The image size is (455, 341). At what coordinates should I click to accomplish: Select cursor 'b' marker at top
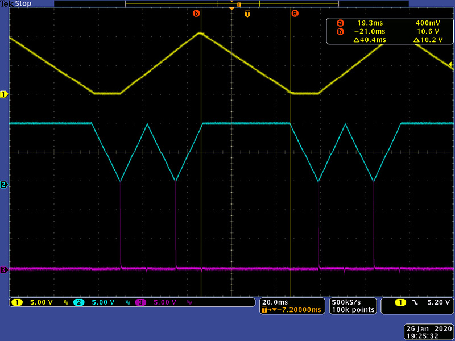(197, 13)
